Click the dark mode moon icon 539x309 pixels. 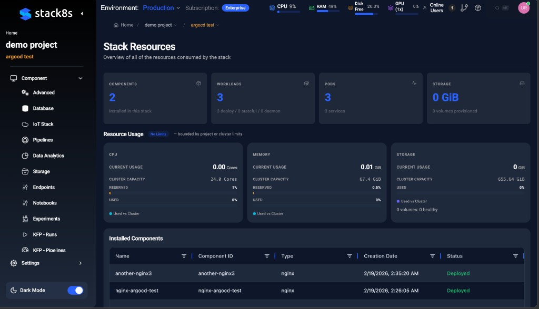(13, 291)
